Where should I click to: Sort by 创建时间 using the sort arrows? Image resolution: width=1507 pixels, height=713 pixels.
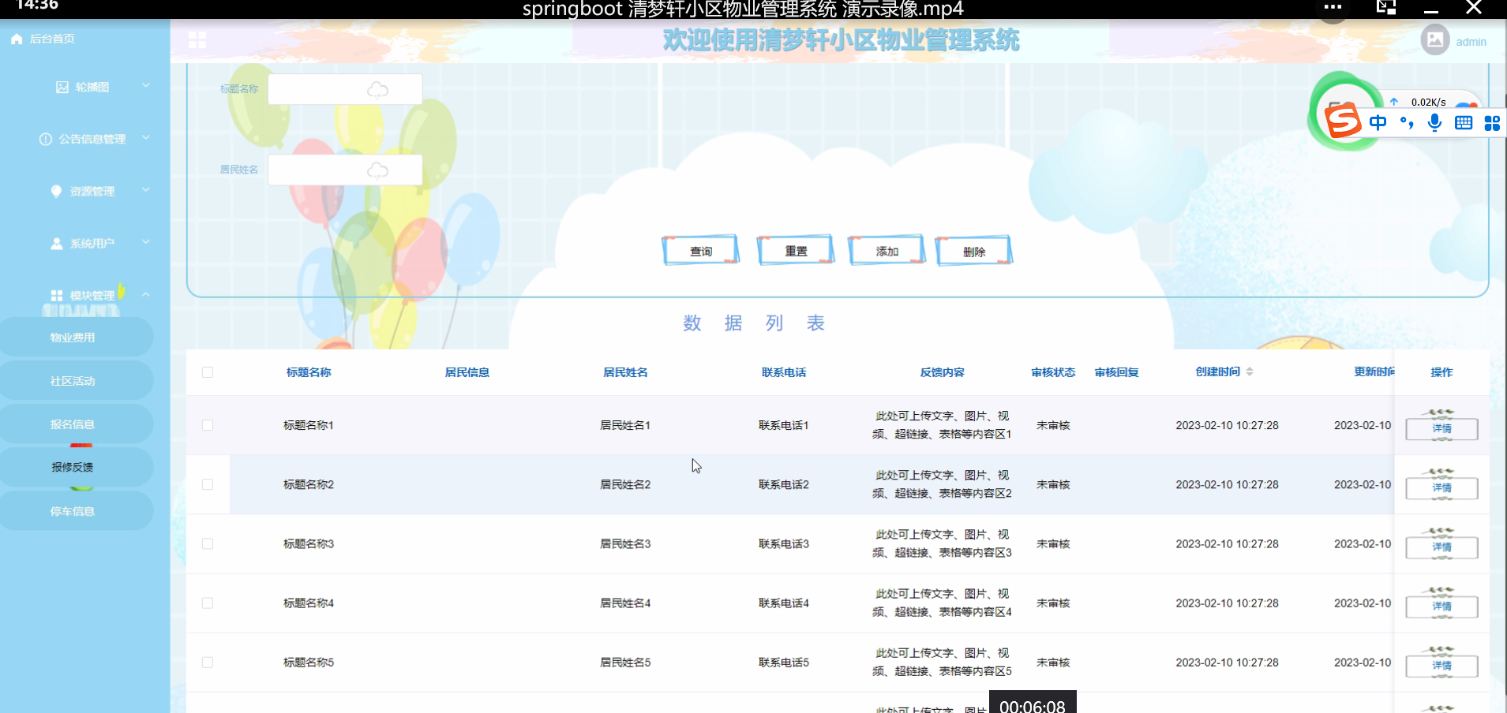tap(1250, 371)
